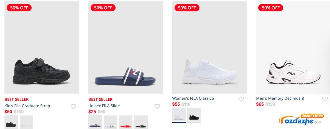This screenshot has height=129, width=330.
Task: Select white Kid's Graduate Strap color swatch
Action: point(27,122)
